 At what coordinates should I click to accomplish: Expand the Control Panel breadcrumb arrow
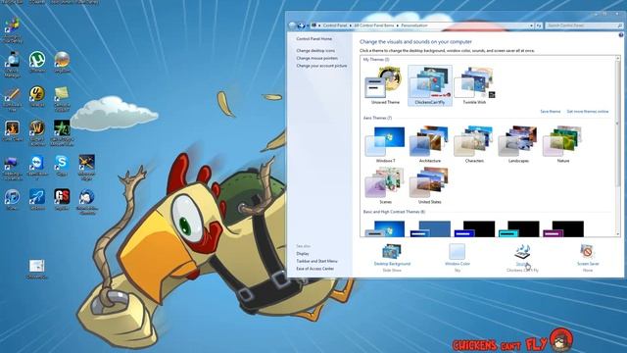(x=351, y=25)
